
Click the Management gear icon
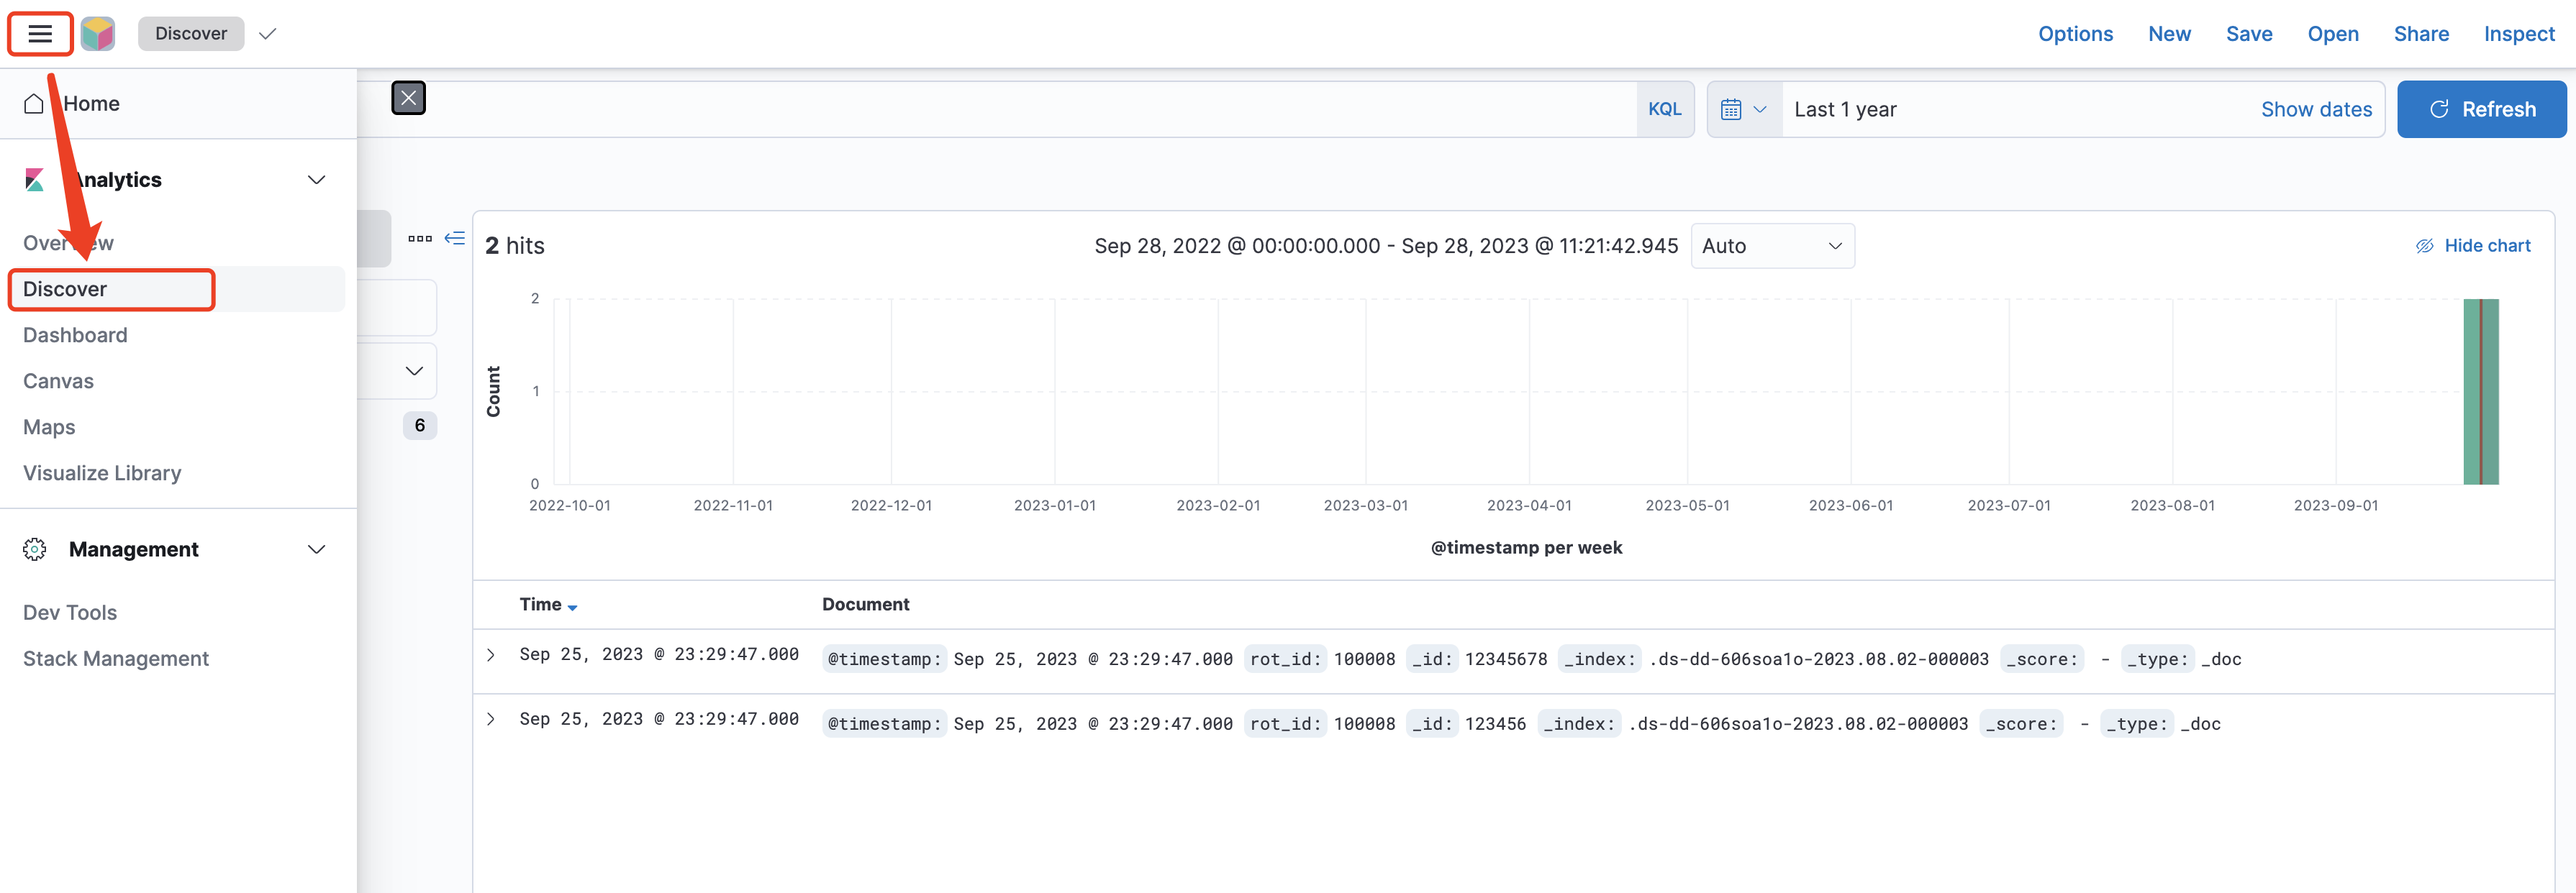click(x=35, y=549)
